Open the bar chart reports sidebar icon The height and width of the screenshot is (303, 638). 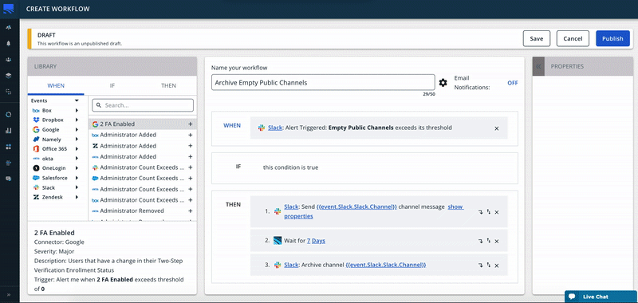pyautogui.click(x=9, y=131)
